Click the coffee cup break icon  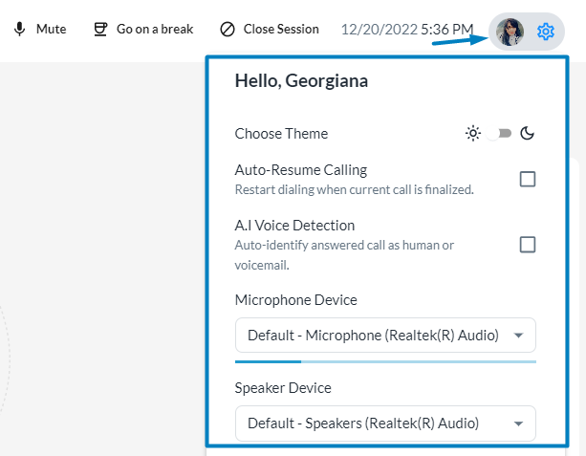tap(100, 30)
